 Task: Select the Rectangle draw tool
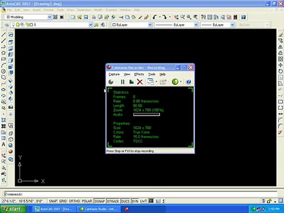coord(4,59)
